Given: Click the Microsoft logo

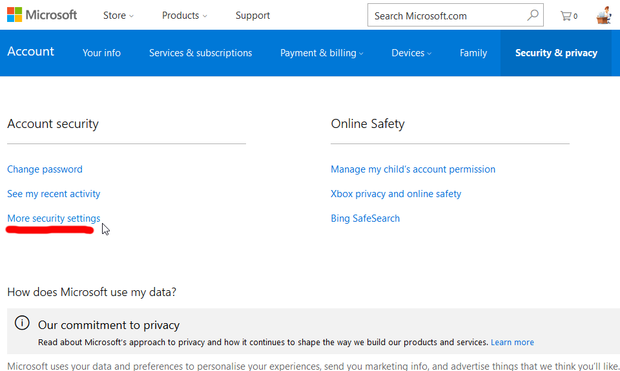Looking at the screenshot, I should [x=42, y=15].
